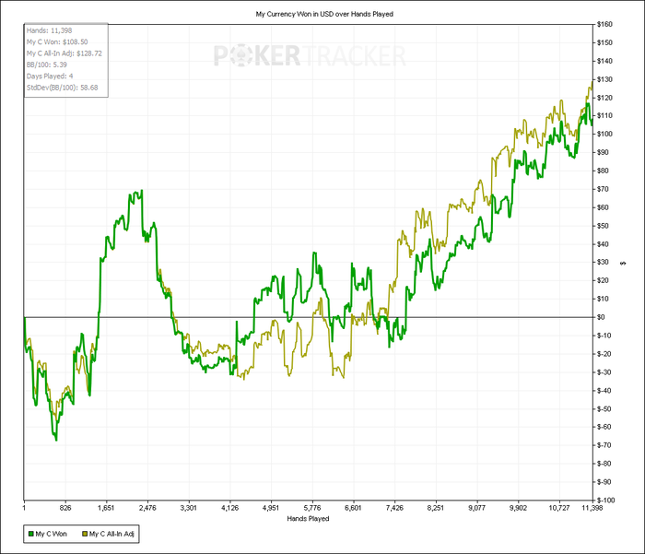Viewport: 645px width, 554px height.
Task: Click the '9,902' x-axis tick label
Action: coord(518,508)
